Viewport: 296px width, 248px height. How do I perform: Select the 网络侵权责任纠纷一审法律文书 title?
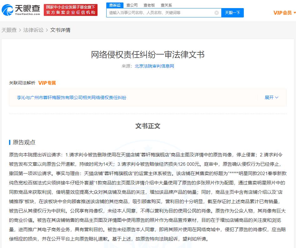coord(148,55)
